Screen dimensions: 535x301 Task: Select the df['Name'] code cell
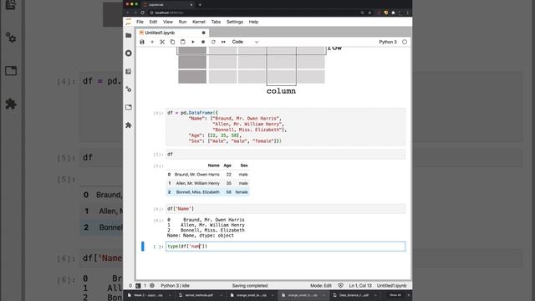[286, 209]
